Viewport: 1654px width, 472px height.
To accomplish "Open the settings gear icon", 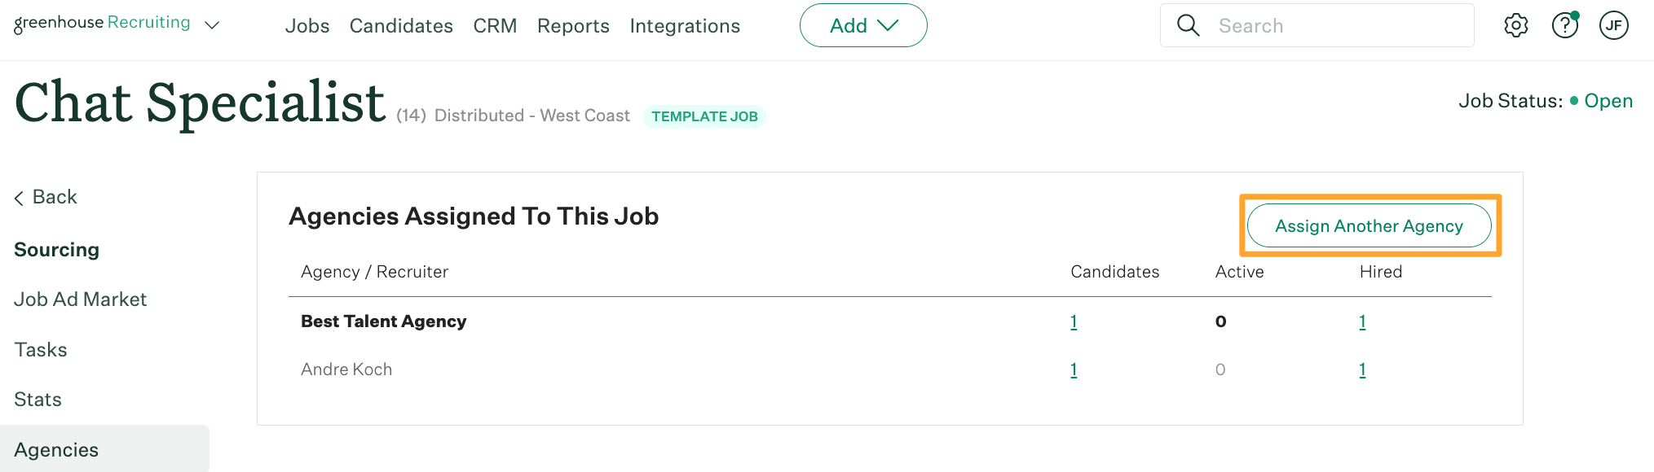I will (x=1516, y=25).
